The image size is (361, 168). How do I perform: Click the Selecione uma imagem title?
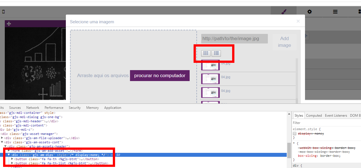[x=92, y=22]
